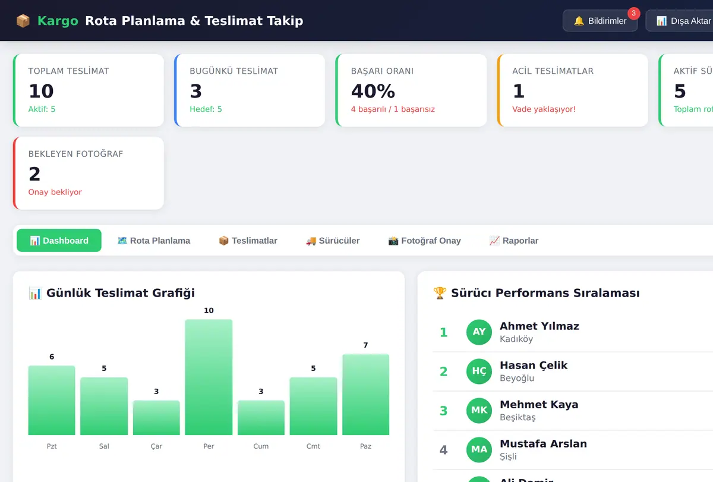713x482 pixels.
Task: Select Mustafa Arslan's MA avatar
Action: [x=479, y=450]
